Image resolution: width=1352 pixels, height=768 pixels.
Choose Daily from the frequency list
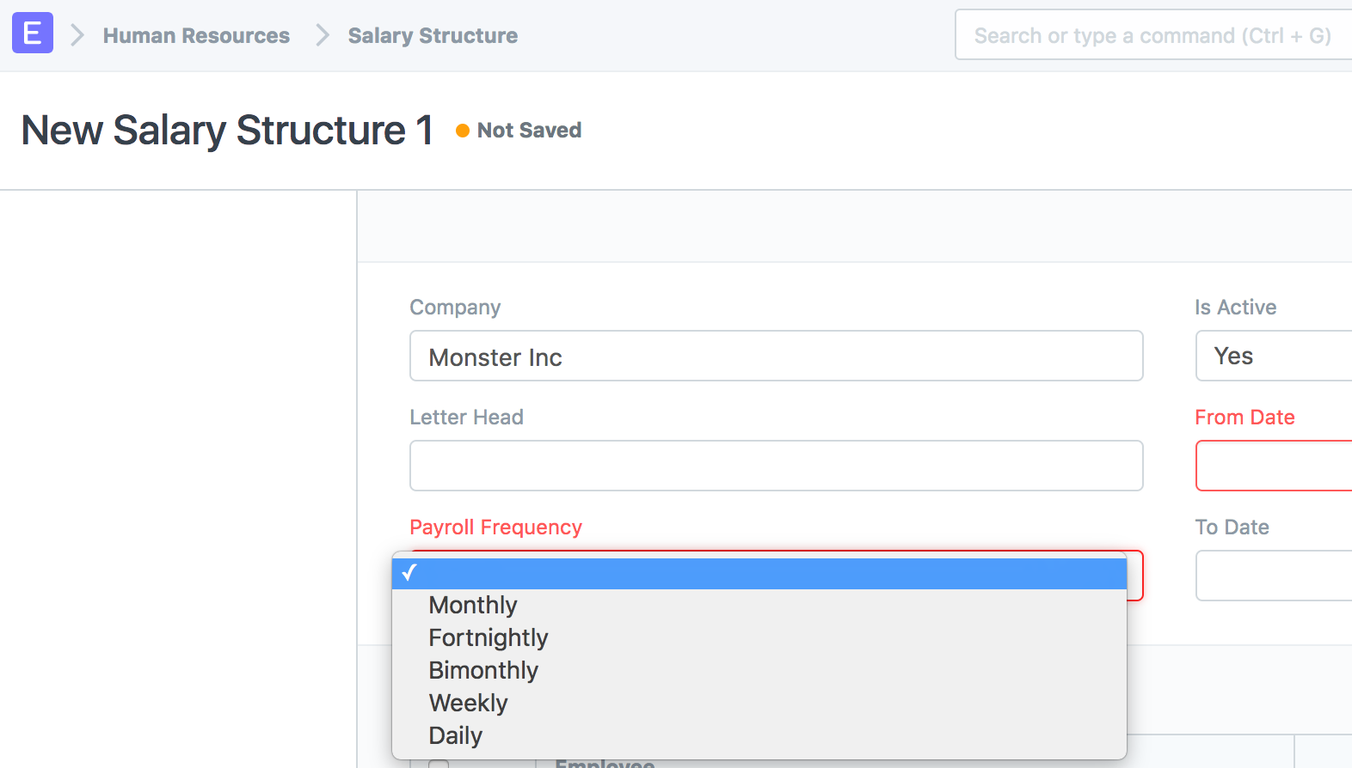(759, 735)
